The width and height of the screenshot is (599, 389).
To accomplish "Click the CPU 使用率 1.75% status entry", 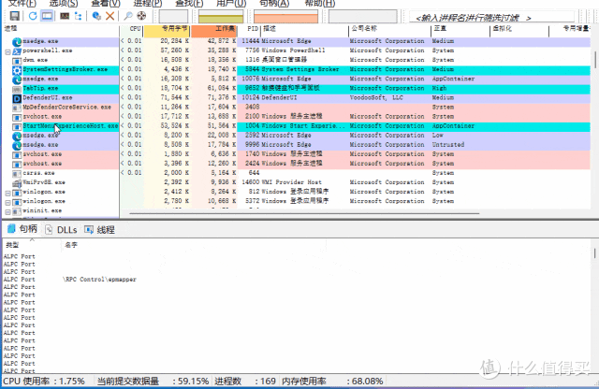I will tap(44, 381).
